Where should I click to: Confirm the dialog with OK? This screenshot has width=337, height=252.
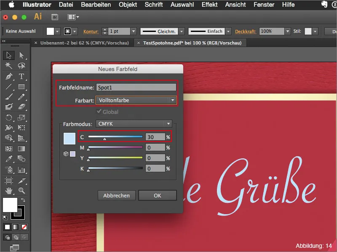click(x=157, y=195)
